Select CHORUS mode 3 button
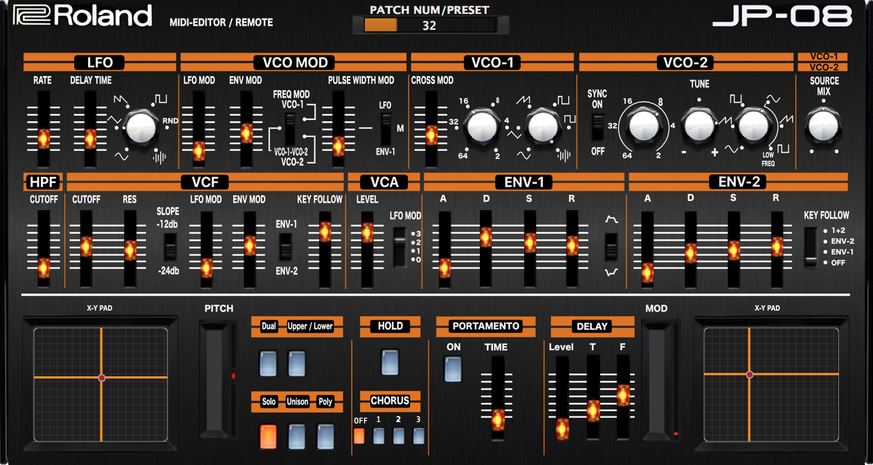873x465 pixels. click(419, 436)
